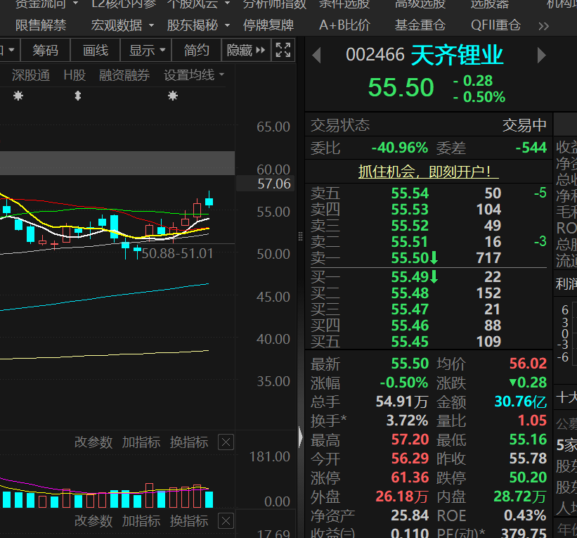Click 改参数 in the volume panel

click(93, 442)
